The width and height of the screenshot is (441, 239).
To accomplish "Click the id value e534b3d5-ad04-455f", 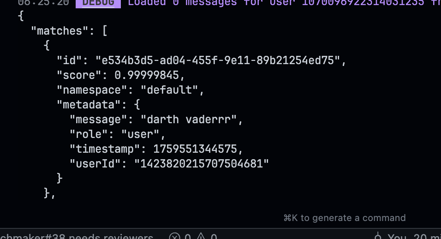I will 220,60.
